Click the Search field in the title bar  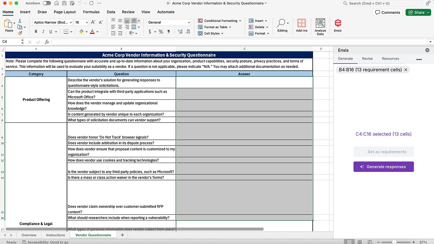tap(381, 3)
